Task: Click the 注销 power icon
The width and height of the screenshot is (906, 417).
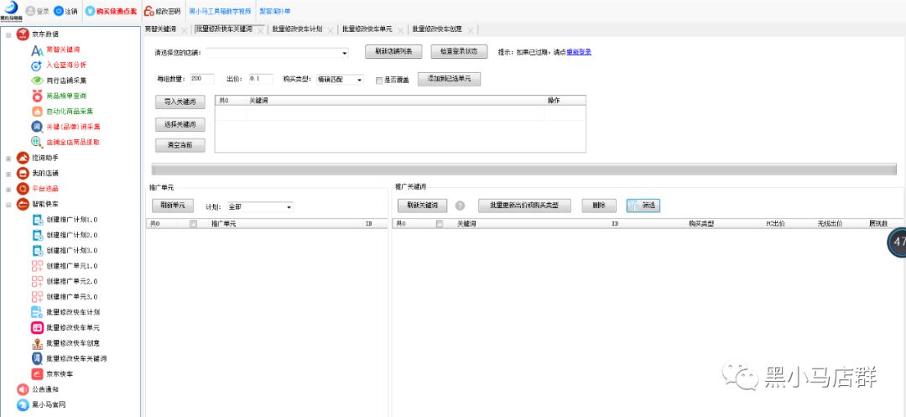Action: (59, 11)
